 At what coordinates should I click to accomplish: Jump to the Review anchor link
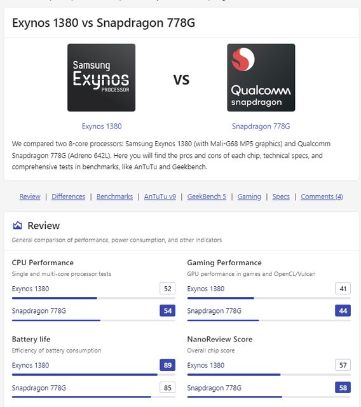30,197
